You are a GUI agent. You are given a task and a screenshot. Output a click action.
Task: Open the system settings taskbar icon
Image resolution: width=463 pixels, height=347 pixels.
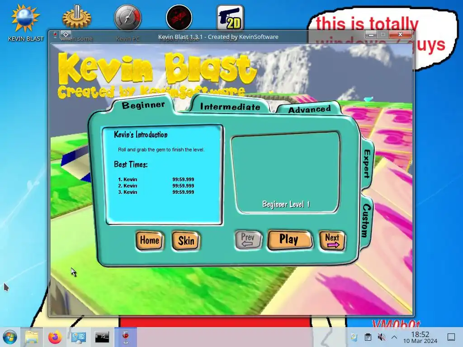pyautogui.click(x=79, y=337)
